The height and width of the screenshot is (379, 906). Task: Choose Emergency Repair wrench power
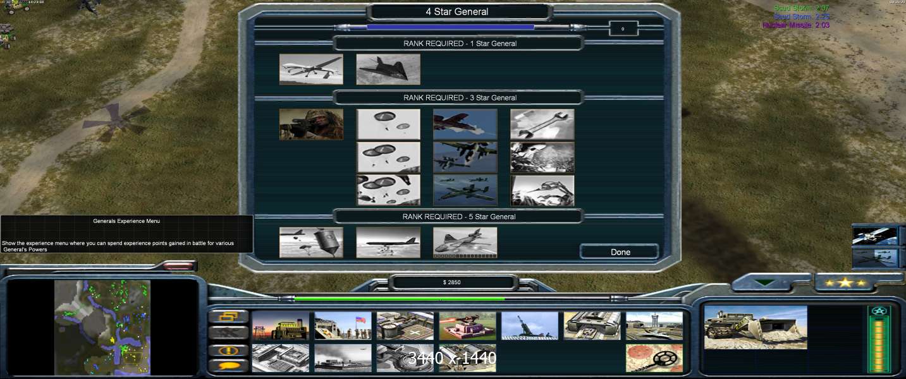[x=542, y=124]
